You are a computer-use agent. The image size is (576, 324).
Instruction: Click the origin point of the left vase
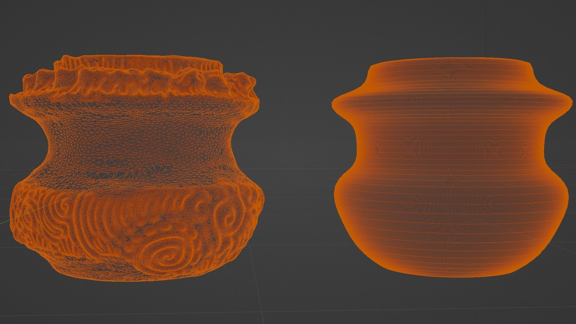(x=141, y=169)
